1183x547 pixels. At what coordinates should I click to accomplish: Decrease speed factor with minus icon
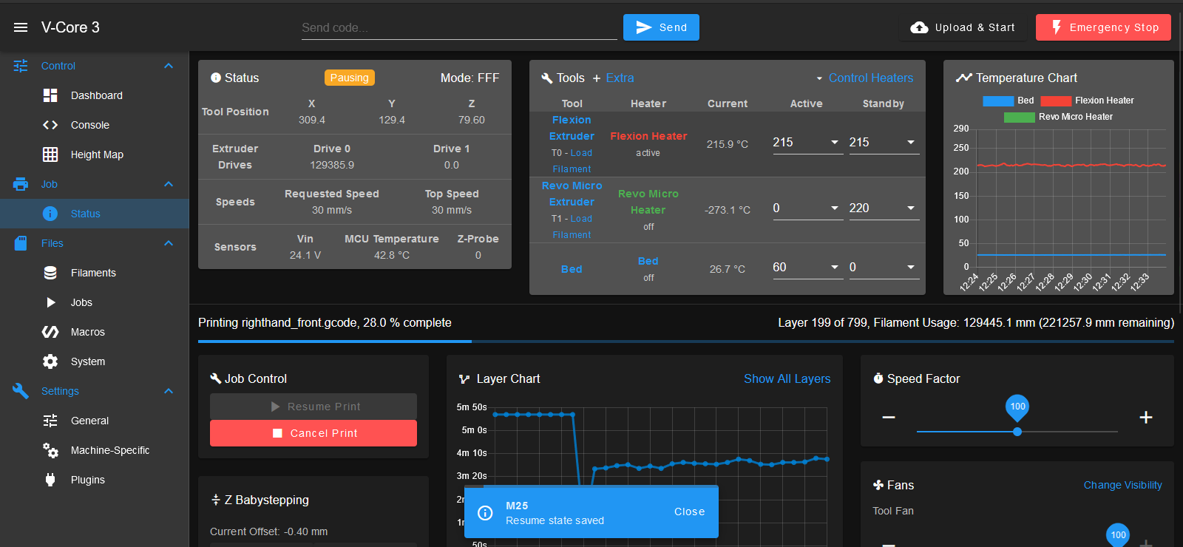889,418
